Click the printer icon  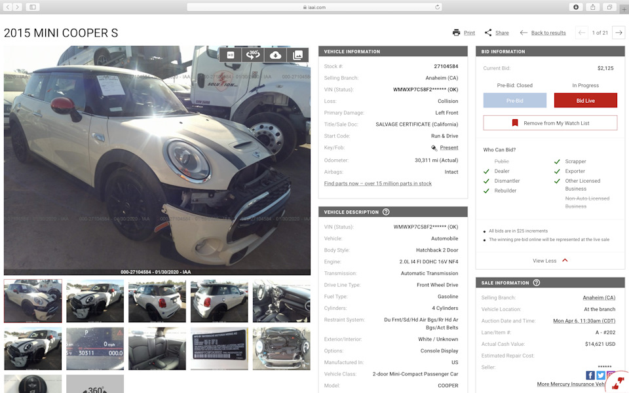456,33
